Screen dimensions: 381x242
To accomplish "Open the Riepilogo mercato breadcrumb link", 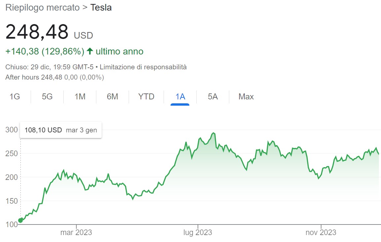I will point(43,8).
